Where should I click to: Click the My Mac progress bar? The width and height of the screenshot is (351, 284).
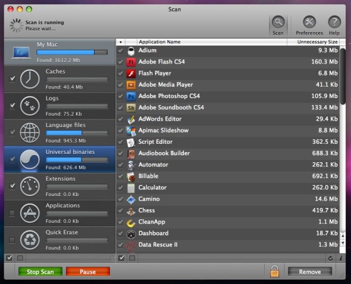coord(72,52)
